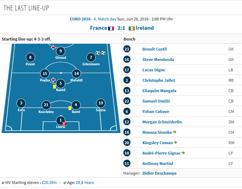
Task: Open Anthony Martial's player profile
Action: click(158, 164)
